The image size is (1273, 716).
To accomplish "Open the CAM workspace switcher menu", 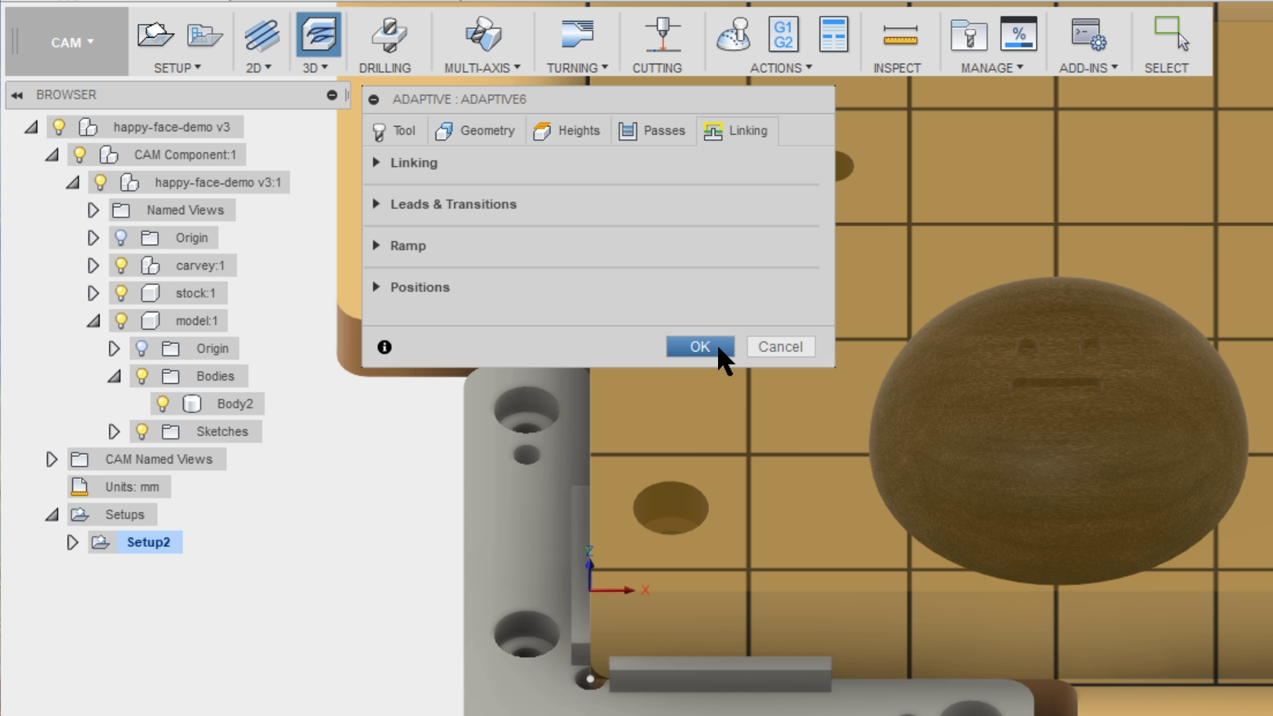I will coord(72,42).
